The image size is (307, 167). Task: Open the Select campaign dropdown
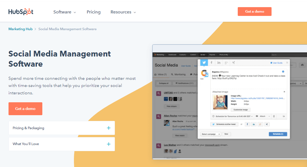pyautogui.click(x=211, y=134)
